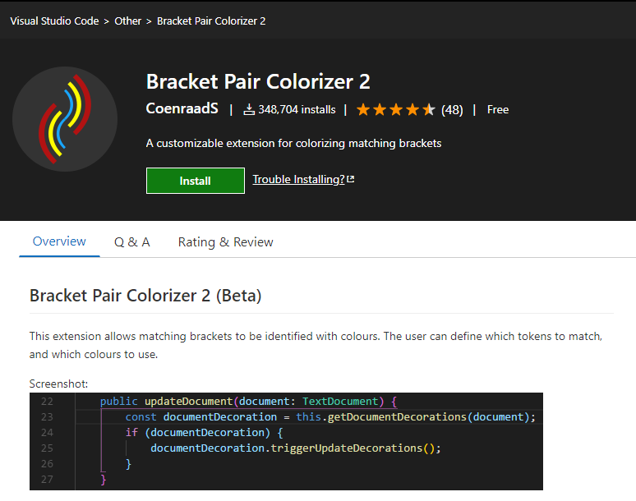
Task: Switch to the Q & A tab
Action: (132, 242)
